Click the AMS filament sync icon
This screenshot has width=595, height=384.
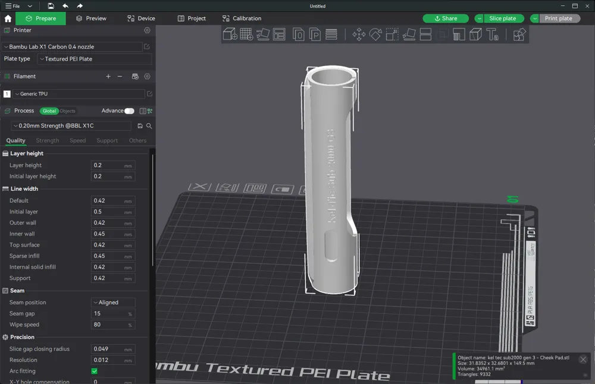[x=135, y=76]
